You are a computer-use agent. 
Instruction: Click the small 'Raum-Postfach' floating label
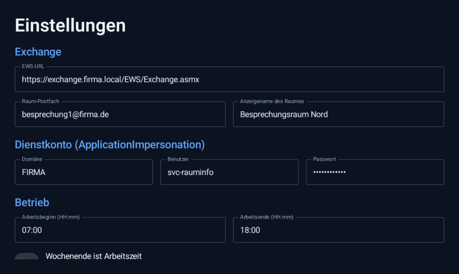[40, 101]
